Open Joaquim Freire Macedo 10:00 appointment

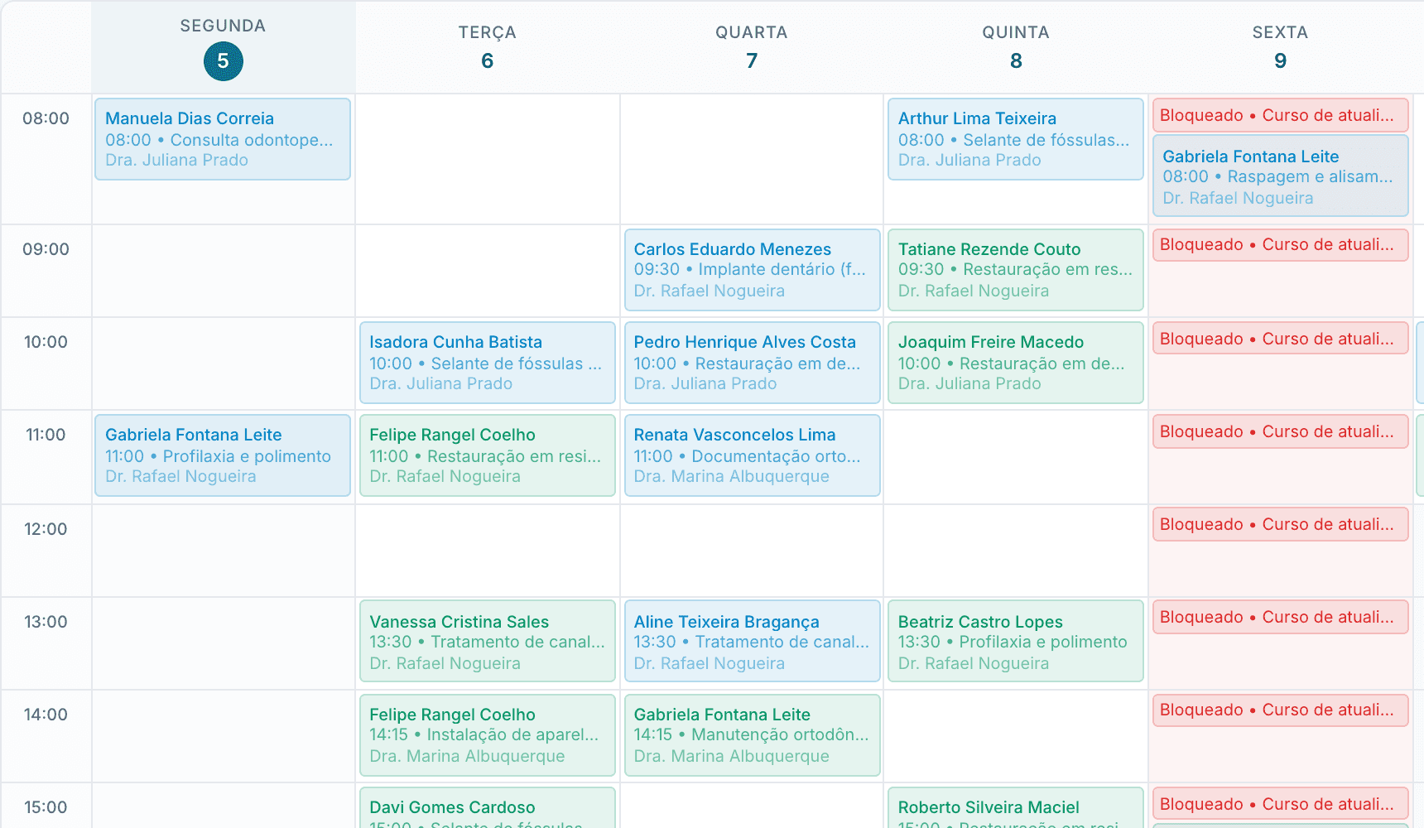1016,363
